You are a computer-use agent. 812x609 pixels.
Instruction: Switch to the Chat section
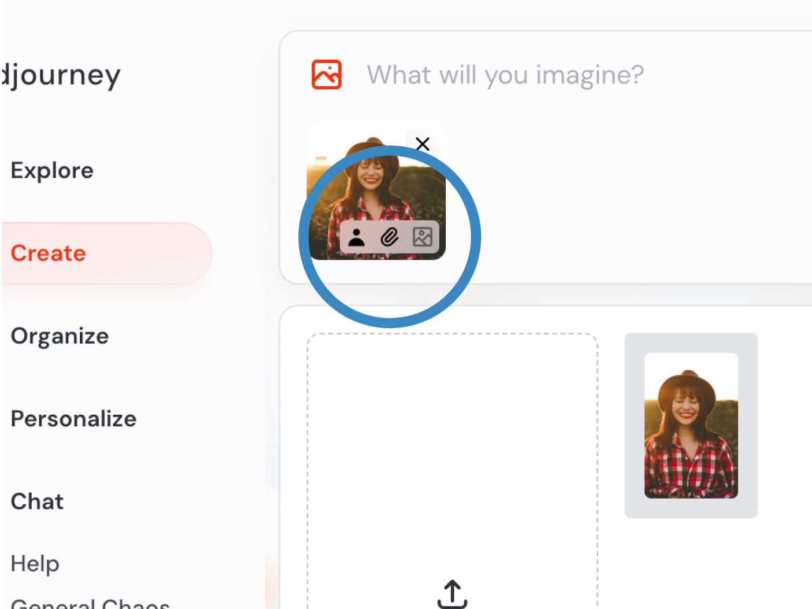coord(37,501)
